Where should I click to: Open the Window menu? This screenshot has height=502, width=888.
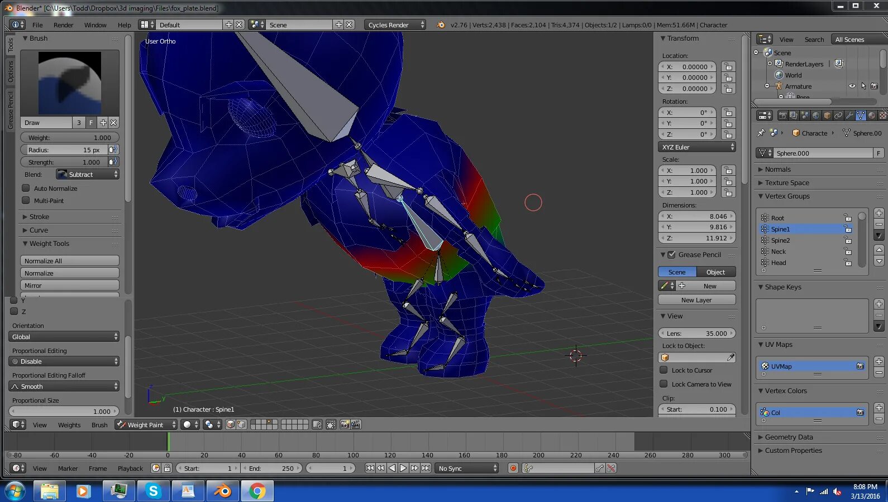(x=96, y=25)
